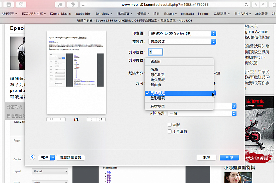Click the Safari print toolbar icon
The height and width of the screenshot is (183, 276).
point(9,4)
